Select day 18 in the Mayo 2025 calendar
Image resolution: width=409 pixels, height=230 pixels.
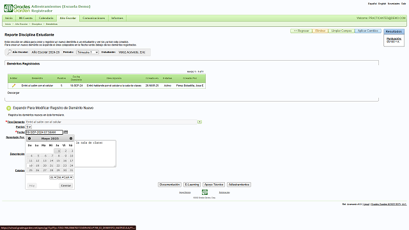[x=30, y=165]
